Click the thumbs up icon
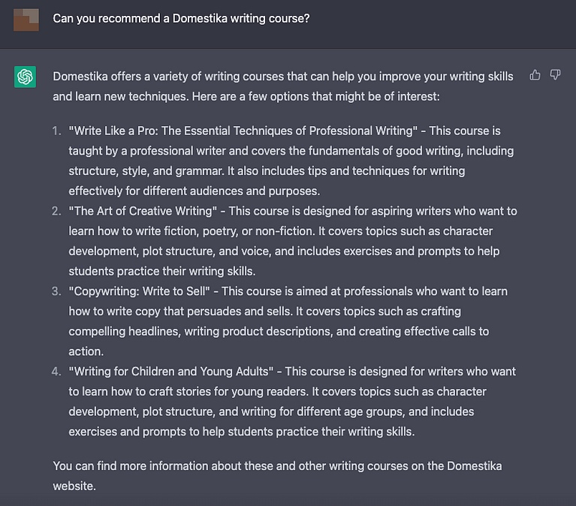576x506 pixels. 535,75
